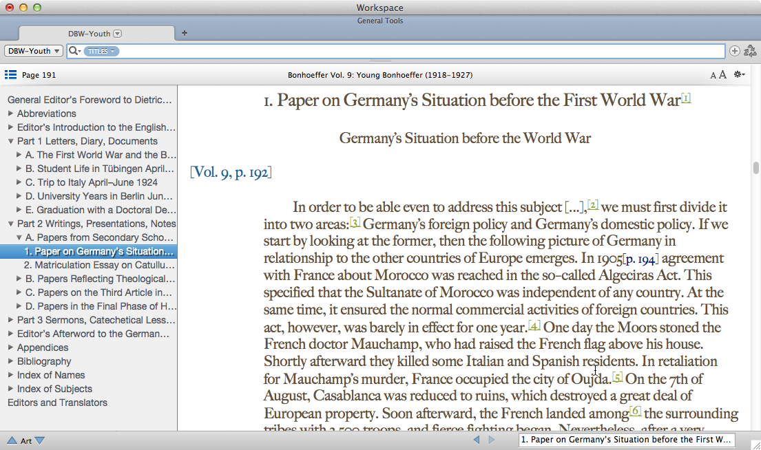The image size is (761, 450).
Task: Select Index of Names in the sidebar
Action: tap(51, 375)
